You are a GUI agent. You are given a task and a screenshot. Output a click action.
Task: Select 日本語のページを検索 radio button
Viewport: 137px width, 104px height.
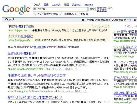tap(61, 14)
